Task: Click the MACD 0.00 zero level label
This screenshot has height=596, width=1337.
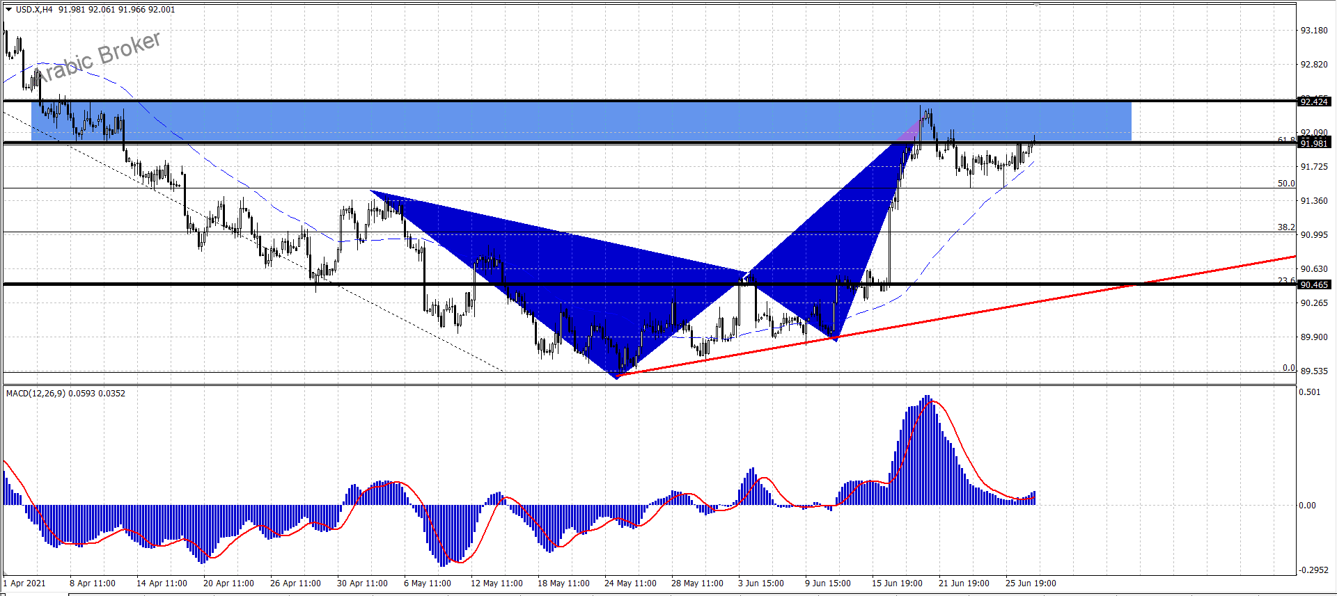Action: [x=1307, y=506]
